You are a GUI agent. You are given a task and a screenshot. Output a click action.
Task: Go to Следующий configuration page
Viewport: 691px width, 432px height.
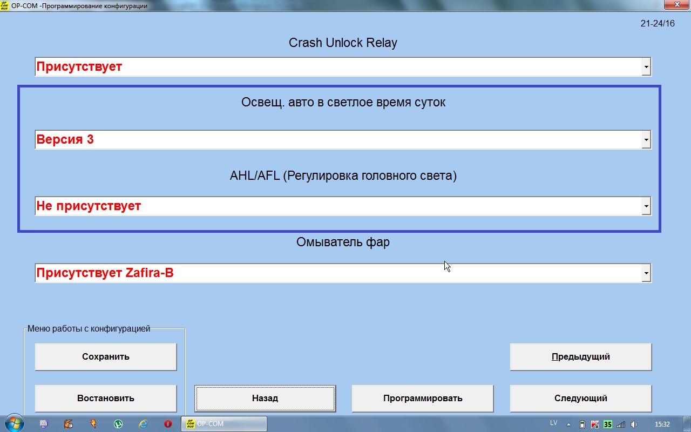(581, 399)
